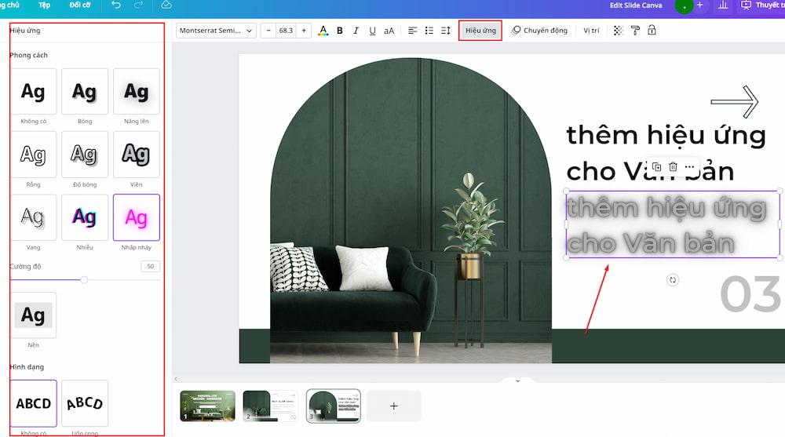This screenshot has height=437, width=785.
Task: Toggle underline formatting
Action: pos(372,31)
